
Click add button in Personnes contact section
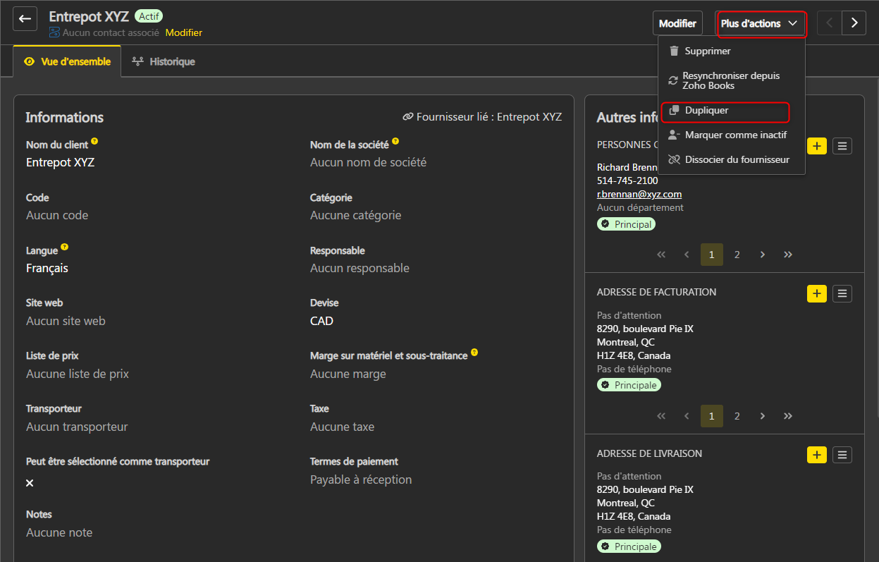(x=816, y=146)
